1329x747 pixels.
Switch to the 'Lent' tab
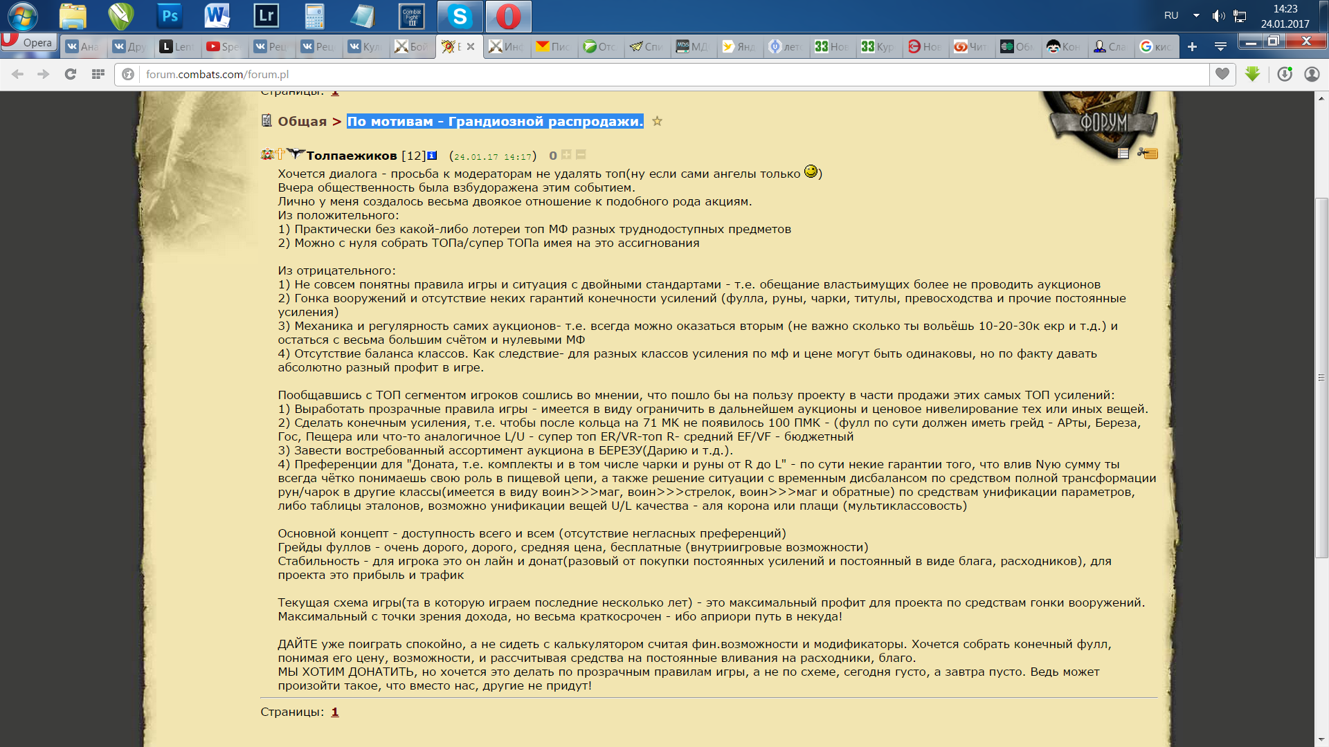pyautogui.click(x=177, y=46)
